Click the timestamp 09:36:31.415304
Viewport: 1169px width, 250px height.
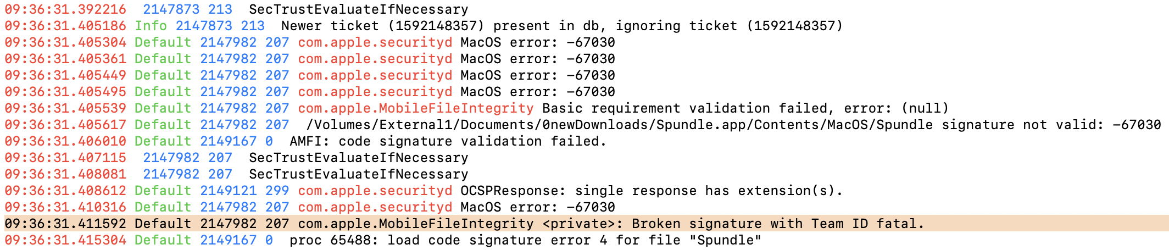click(65, 240)
